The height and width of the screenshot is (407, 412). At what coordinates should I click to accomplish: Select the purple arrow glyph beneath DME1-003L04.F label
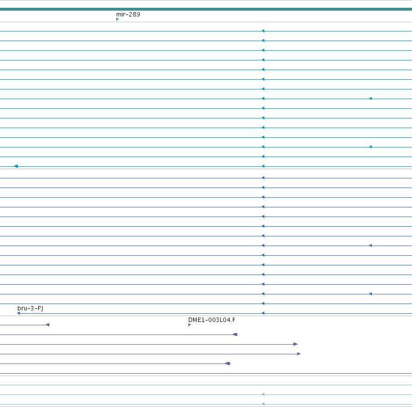click(190, 325)
